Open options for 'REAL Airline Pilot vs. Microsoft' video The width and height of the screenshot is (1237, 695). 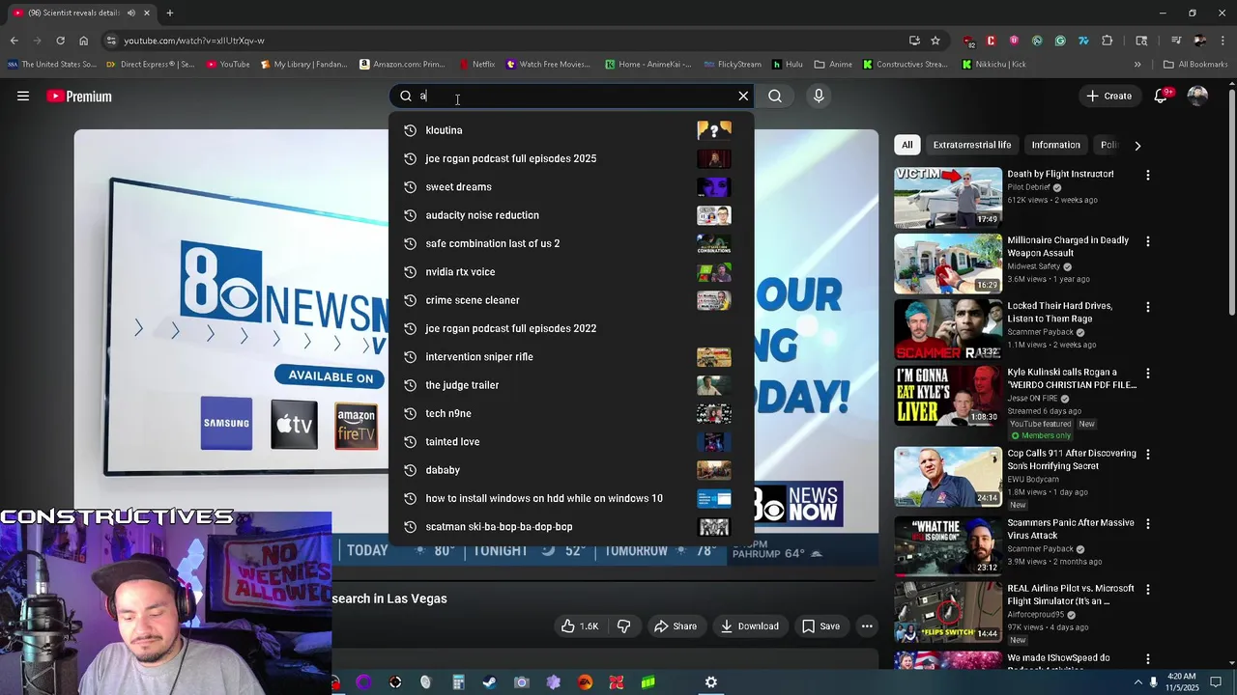click(1148, 589)
